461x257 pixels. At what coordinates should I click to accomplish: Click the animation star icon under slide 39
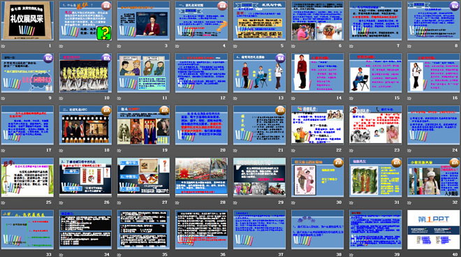point(351,255)
